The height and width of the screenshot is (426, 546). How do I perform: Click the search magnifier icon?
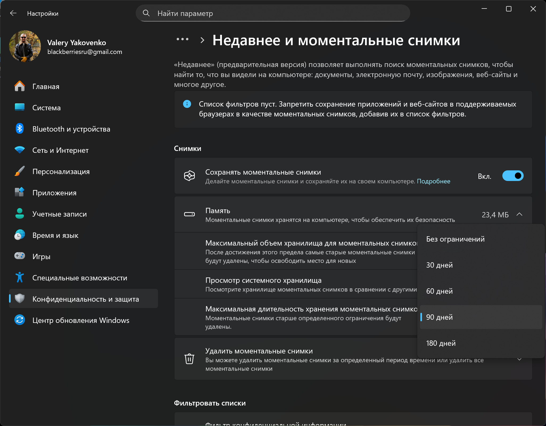click(146, 13)
